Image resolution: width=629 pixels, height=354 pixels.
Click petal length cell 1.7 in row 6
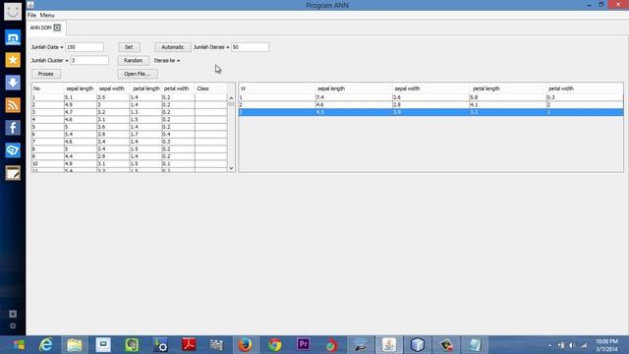[145, 134]
